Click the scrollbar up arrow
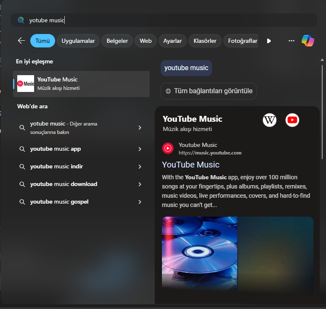Screen dimensions: 326x309 point(322,60)
